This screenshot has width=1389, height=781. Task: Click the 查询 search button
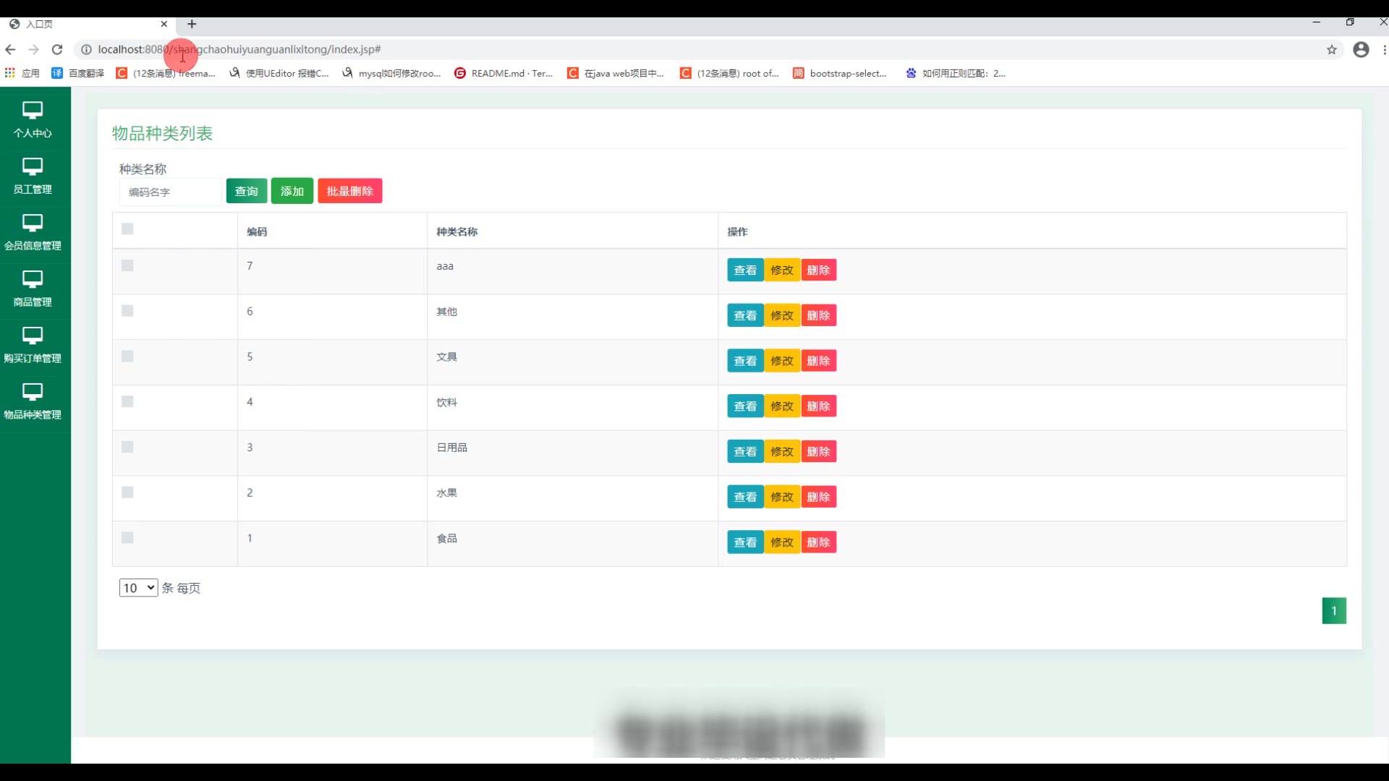247,191
